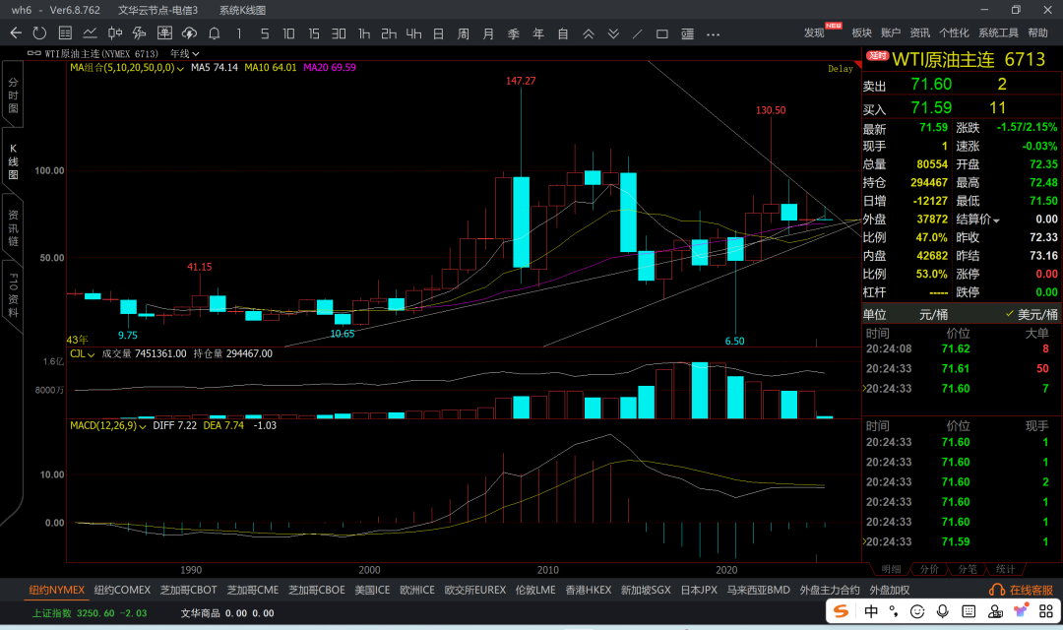Viewport: 1063px width, 630px height.
Task: Switch to 15-minute period
Action: point(313,33)
